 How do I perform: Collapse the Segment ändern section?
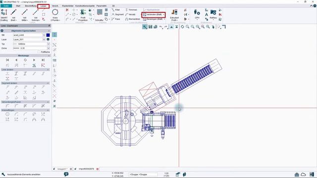point(48,83)
